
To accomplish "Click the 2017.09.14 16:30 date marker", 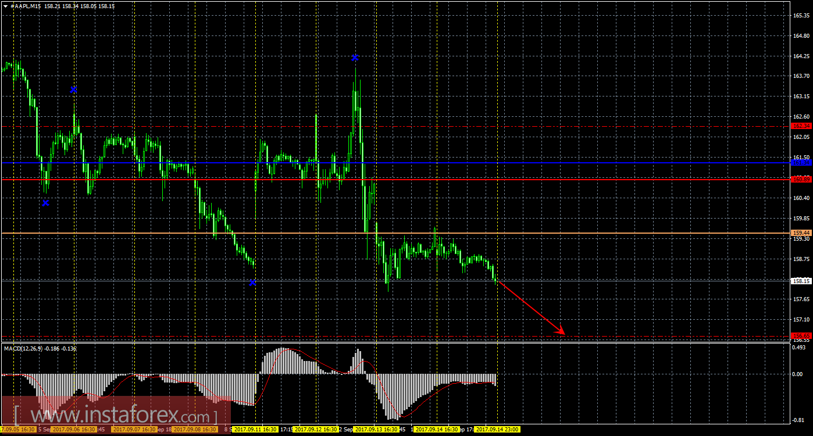I will pos(437,430).
